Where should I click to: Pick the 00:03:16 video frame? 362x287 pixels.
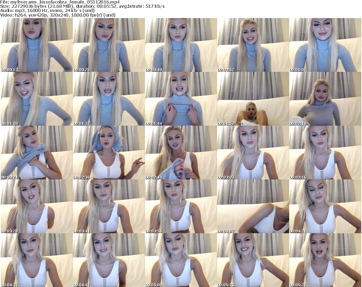point(325,153)
